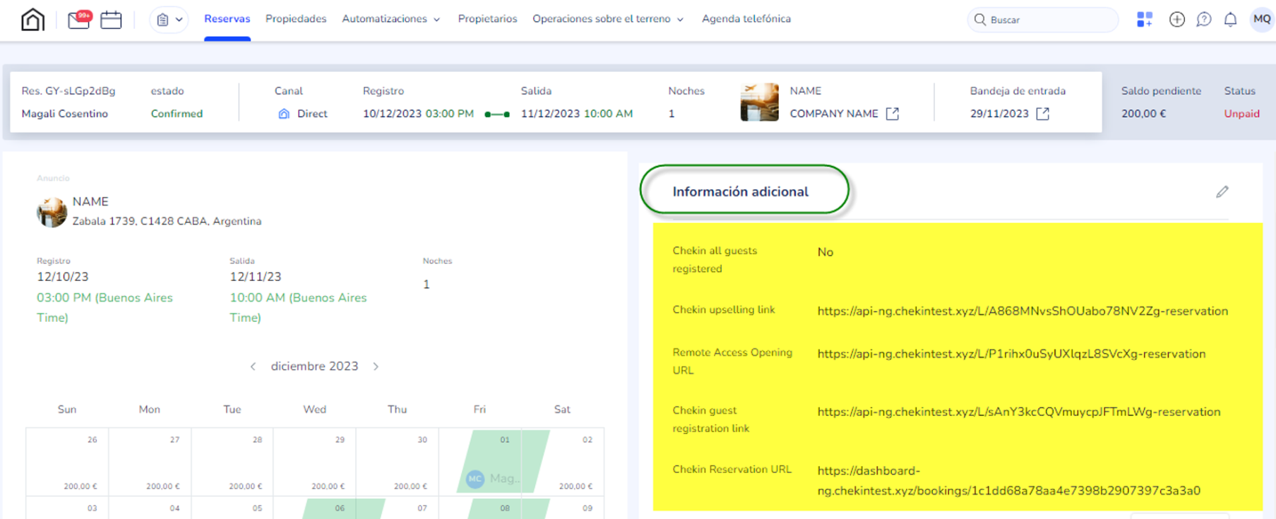Click the apps grid icon
This screenshot has width=1276, height=519.
click(x=1144, y=20)
